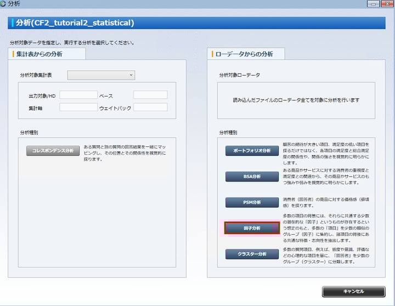Close the 分析 window
The height and width of the screenshot is (306, 395).
(386, 4)
